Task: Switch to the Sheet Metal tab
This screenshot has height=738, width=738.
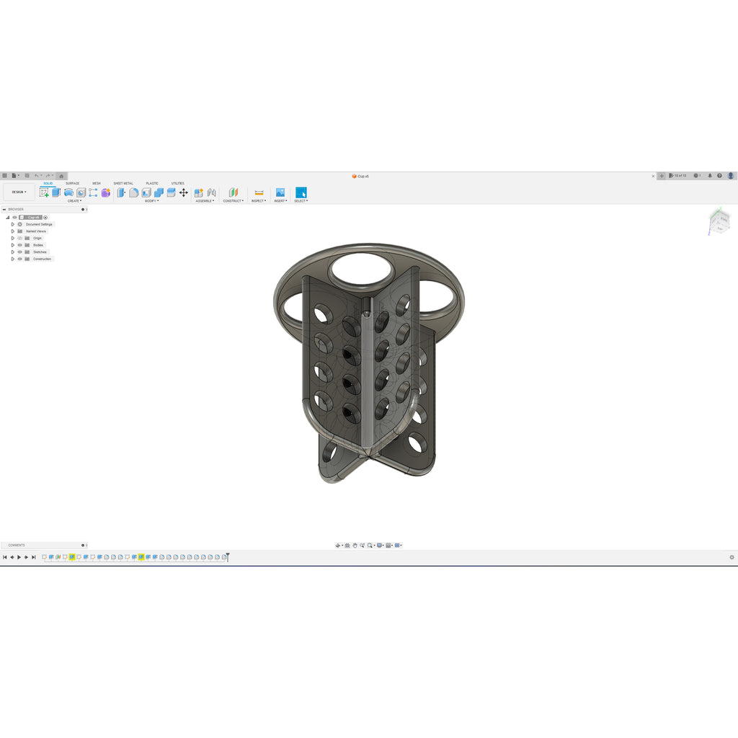Action: click(123, 183)
